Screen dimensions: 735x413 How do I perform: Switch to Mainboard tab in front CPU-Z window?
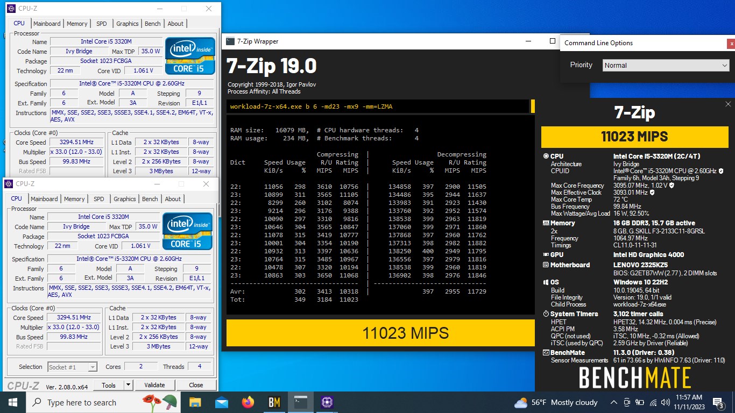point(44,199)
